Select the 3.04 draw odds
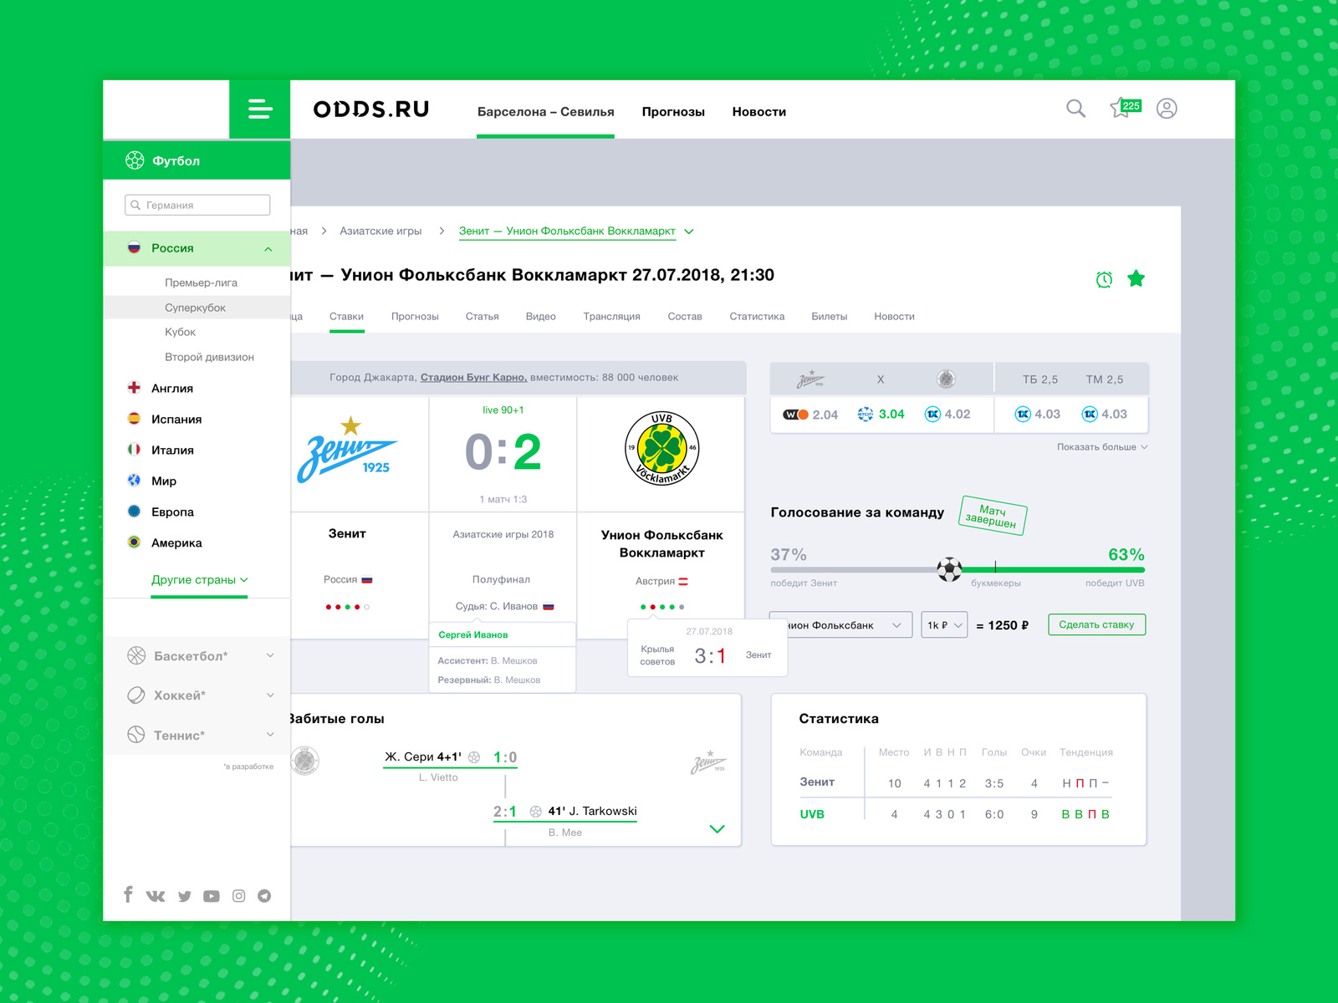 (881, 415)
